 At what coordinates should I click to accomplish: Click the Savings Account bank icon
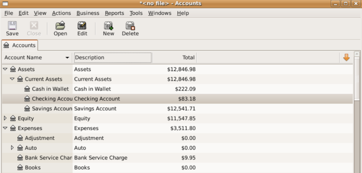[x=27, y=109]
